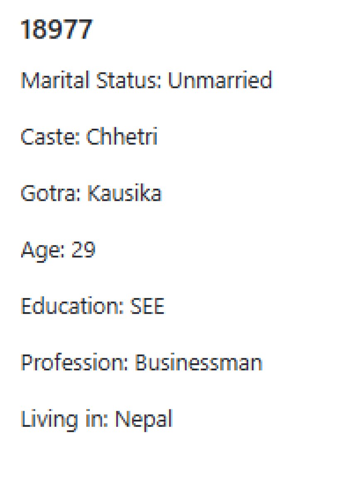Select the Age: 29 line
The height and width of the screenshot is (485, 361).
point(58,250)
